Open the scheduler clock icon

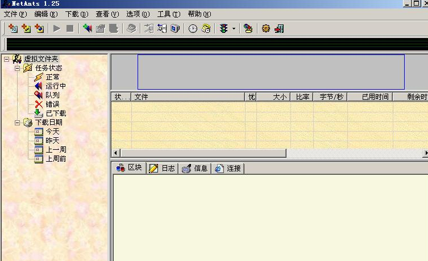tap(193, 28)
